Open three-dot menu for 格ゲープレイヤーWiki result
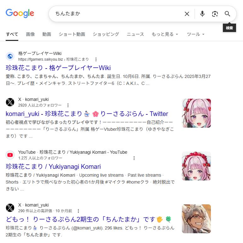This screenshot has width=243, height=243. pos(96,59)
